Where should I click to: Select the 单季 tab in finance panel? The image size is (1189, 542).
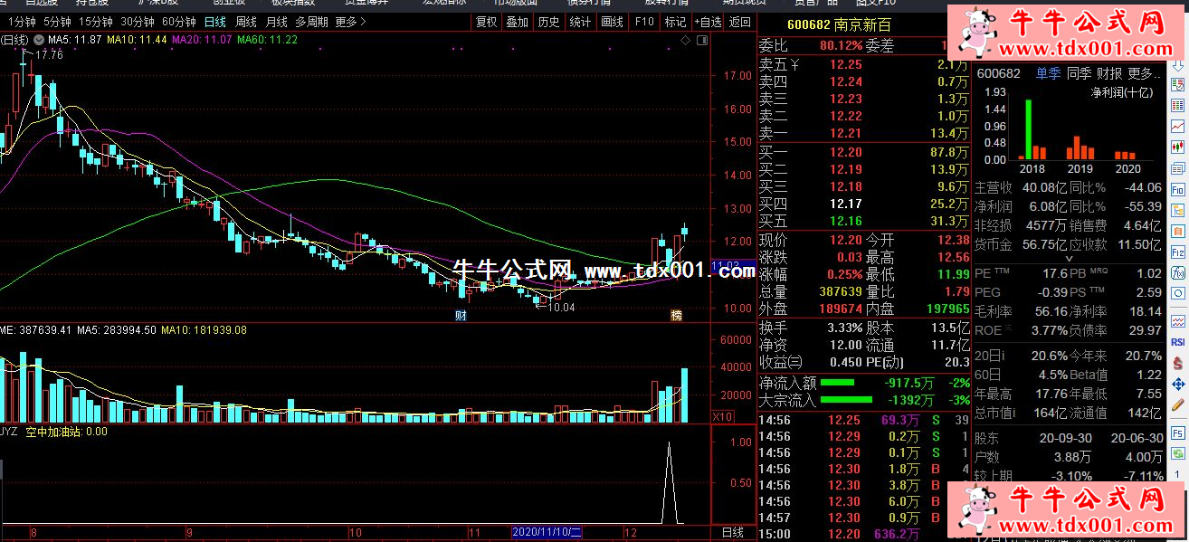pos(1048,73)
